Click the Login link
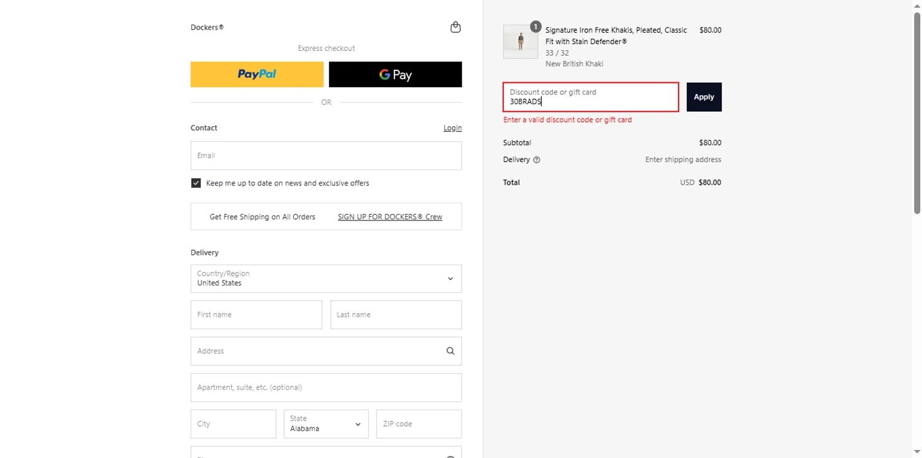 pos(452,128)
